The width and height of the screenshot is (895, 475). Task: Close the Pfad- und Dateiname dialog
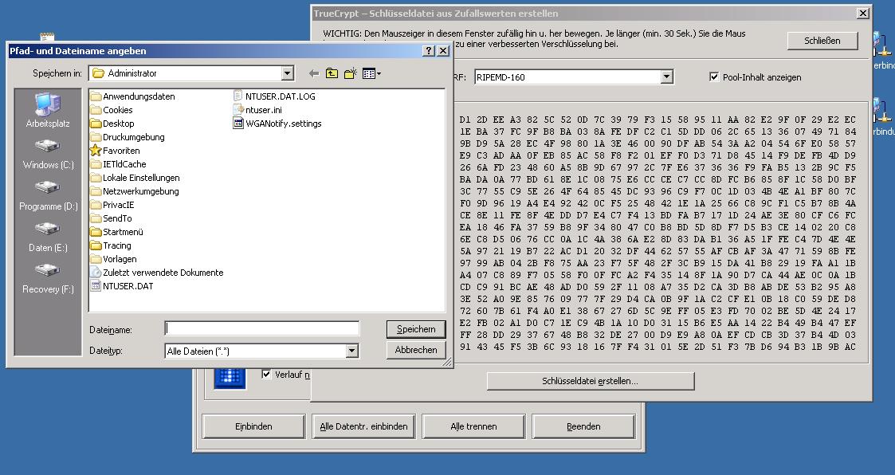click(x=443, y=51)
